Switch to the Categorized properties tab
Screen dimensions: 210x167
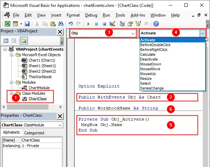tap(34, 133)
